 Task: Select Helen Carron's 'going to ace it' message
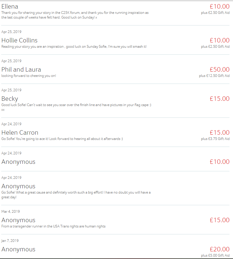click(x=62, y=139)
